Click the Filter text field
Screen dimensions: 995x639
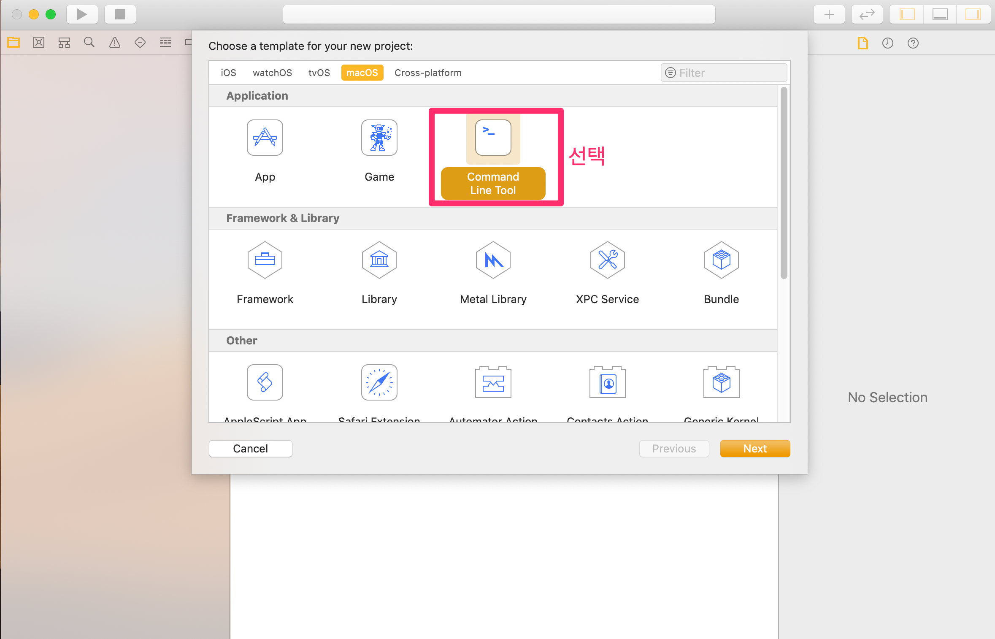point(730,73)
